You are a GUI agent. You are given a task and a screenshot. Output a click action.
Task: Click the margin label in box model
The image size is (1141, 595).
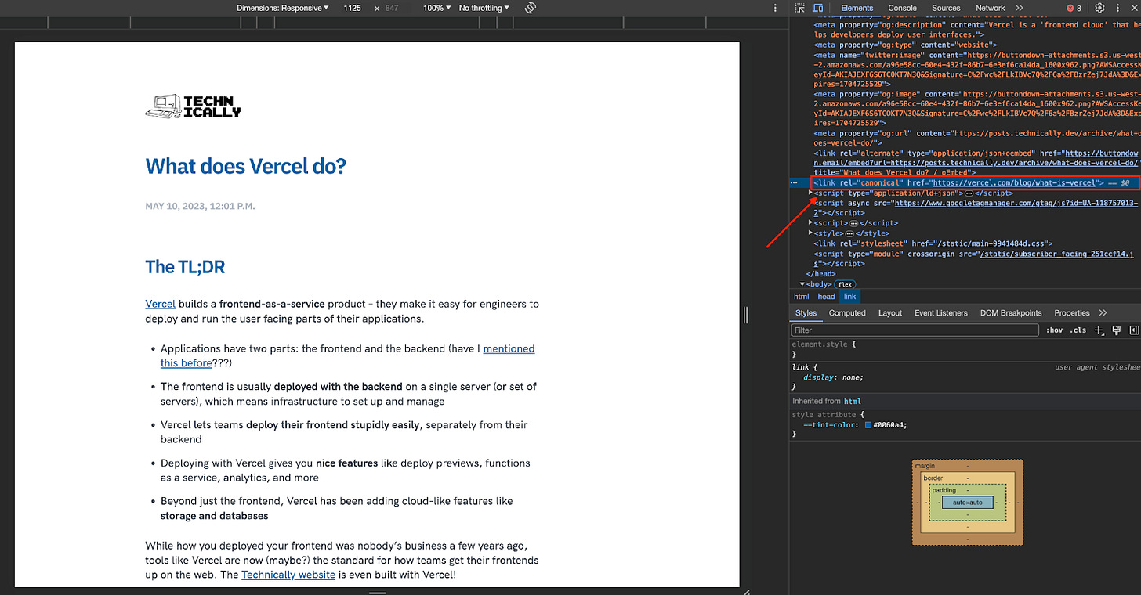[x=925, y=467]
